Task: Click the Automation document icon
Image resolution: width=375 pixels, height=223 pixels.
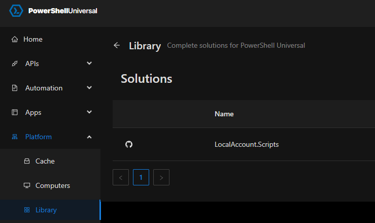Action: 15,88
